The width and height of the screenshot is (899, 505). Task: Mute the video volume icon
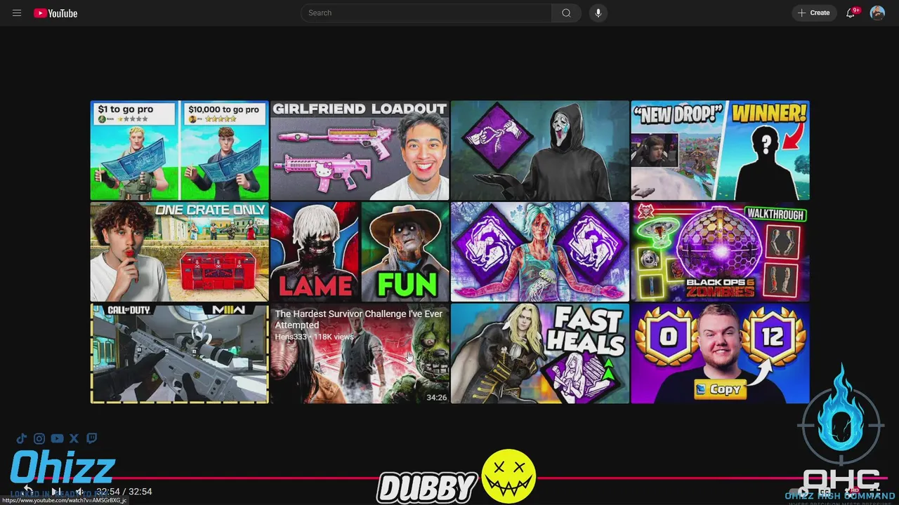tap(80, 491)
